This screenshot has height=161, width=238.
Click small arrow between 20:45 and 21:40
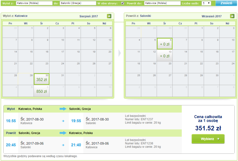point(63,145)
